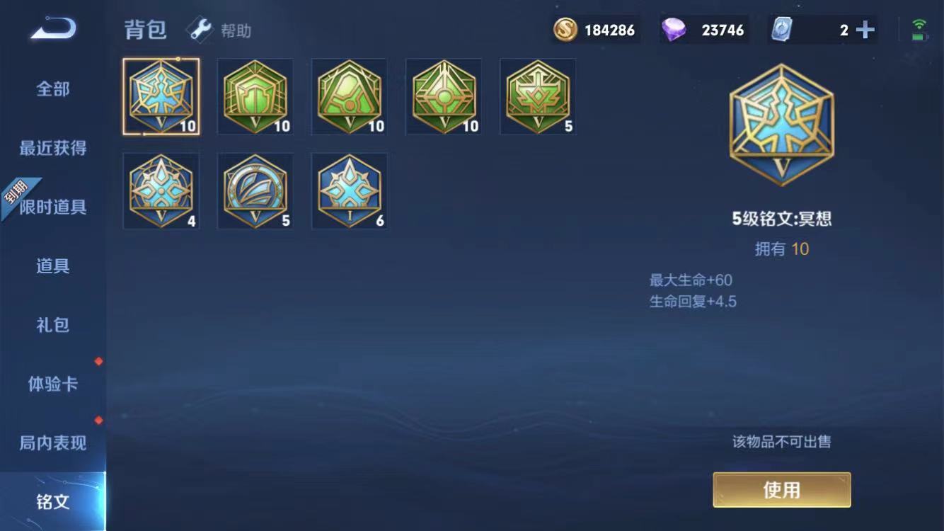The width and height of the screenshot is (944, 531).
Task: Select green triangle rune with count 10
Action: click(350, 96)
